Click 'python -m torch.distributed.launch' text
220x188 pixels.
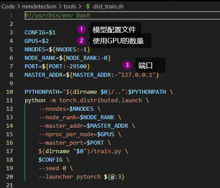tap(83, 100)
